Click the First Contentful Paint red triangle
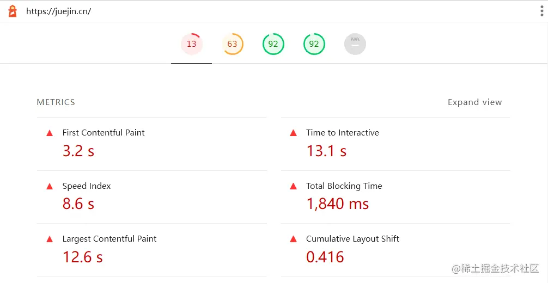This screenshot has width=548, height=283. pos(50,133)
